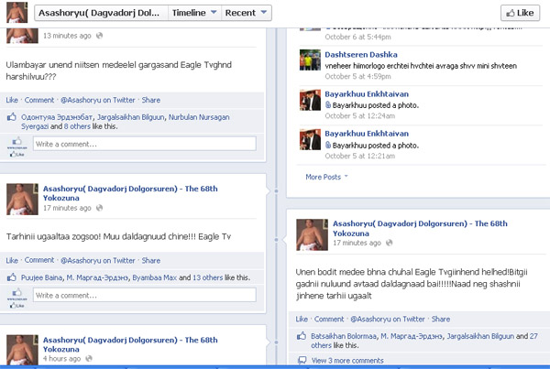Screen dimensions: 550x369
Task: Click timestamp 17 minutes ago on Unen bodit post
Action: [357, 243]
